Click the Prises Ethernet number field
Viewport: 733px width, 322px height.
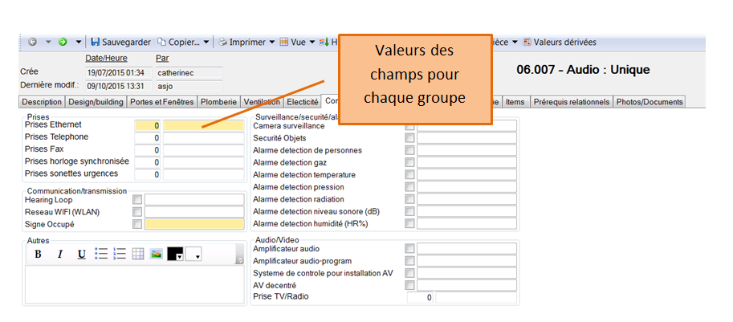(x=148, y=125)
